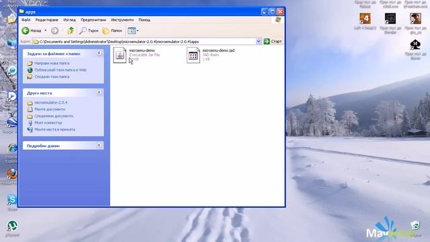Click the microemu-demo.jad file name
The width and height of the screenshot is (430, 242).
click(218, 50)
